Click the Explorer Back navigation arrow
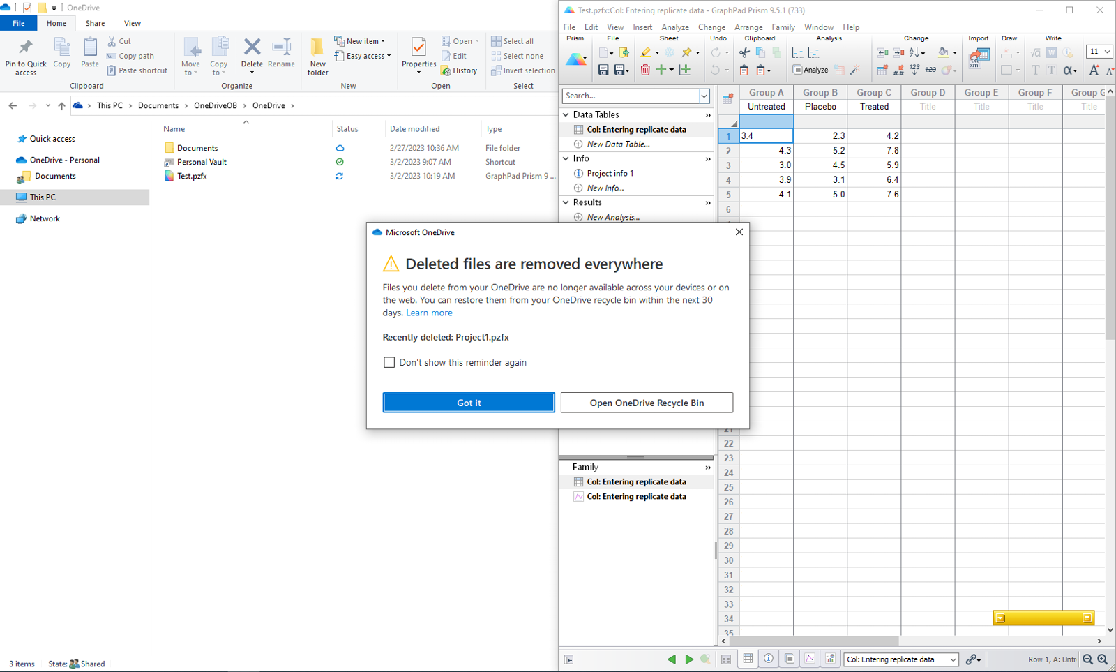Image resolution: width=1116 pixels, height=672 pixels. point(13,105)
